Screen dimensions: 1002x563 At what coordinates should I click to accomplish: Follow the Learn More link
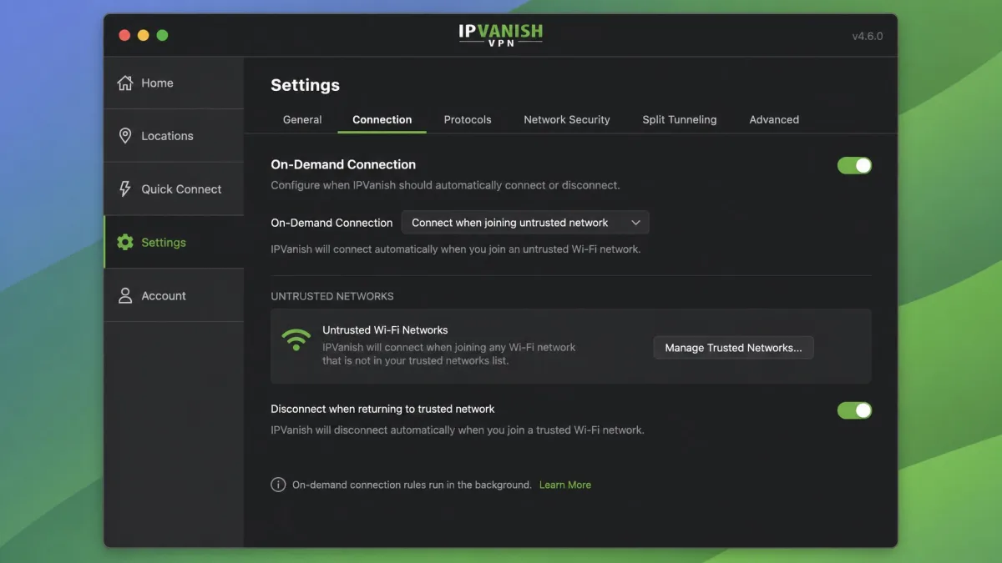coord(565,485)
